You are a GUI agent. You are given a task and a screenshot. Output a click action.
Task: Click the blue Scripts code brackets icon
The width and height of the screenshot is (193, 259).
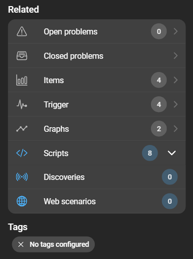[x=22, y=153]
